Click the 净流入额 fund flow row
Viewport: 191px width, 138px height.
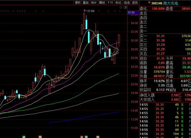(165, 95)
